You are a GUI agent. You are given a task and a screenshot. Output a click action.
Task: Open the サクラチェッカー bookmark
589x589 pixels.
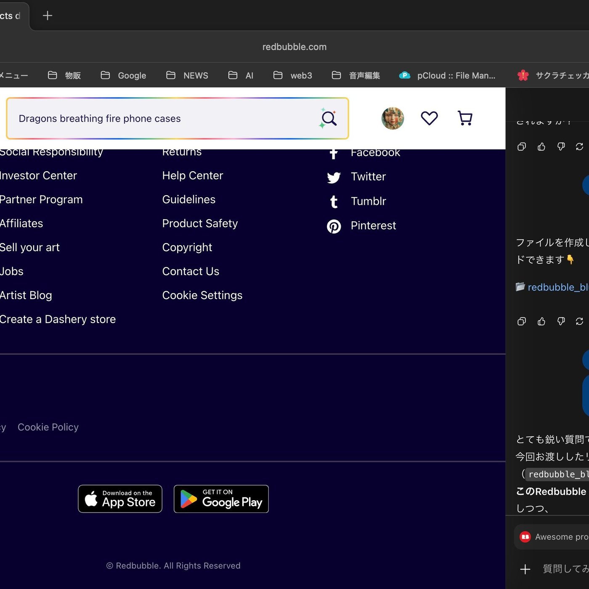coord(553,75)
